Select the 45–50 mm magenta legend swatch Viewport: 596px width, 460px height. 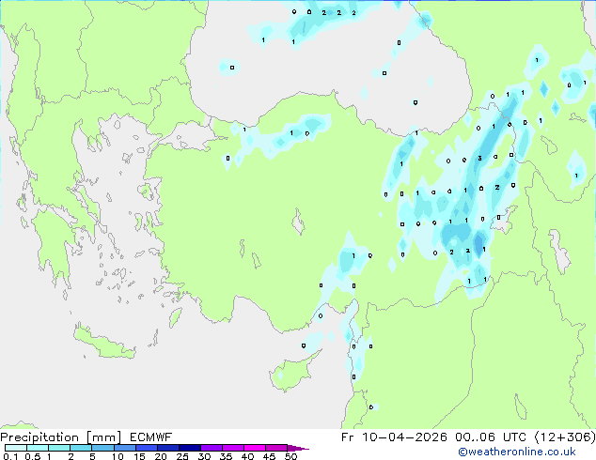point(276,448)
